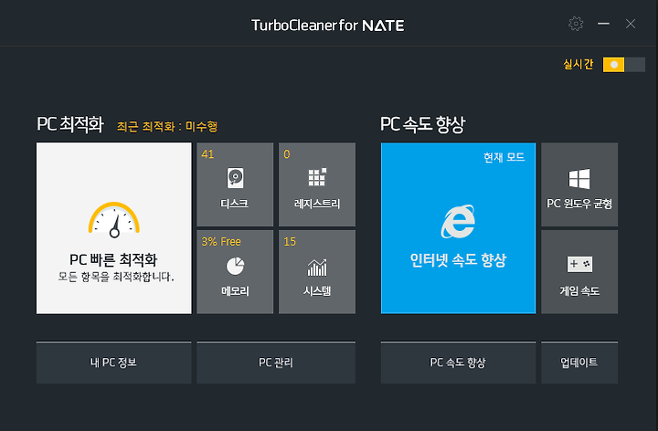Viewport: 658px width, 431px height.
Task: Click the disk count value 41
Action: pos(207,154)
